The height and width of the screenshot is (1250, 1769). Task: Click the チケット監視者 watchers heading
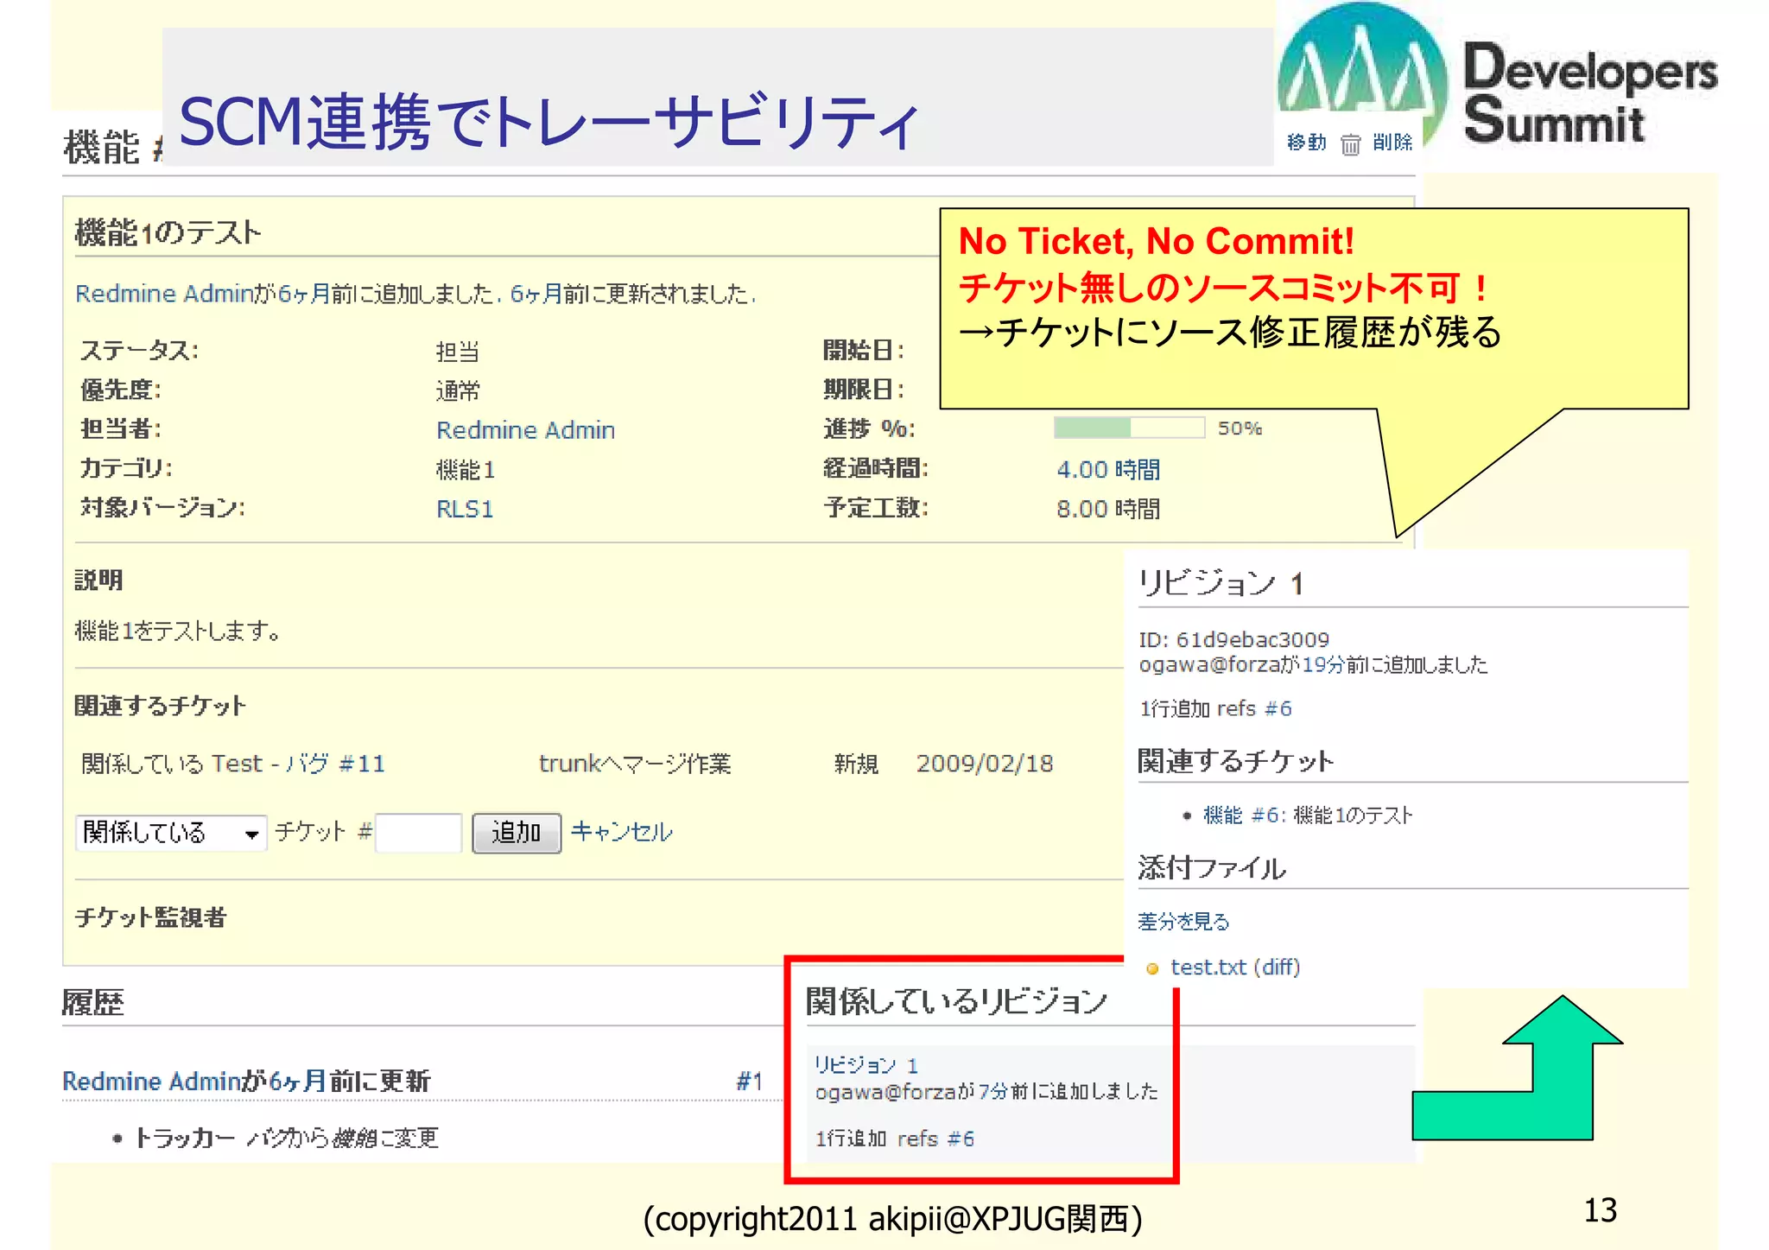point(150,917)
